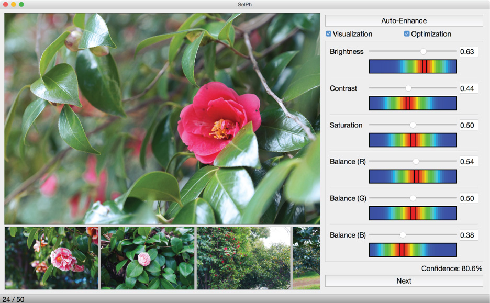Click the Brightness label
This screenshot has height=303, width=490.
[347, 51]
